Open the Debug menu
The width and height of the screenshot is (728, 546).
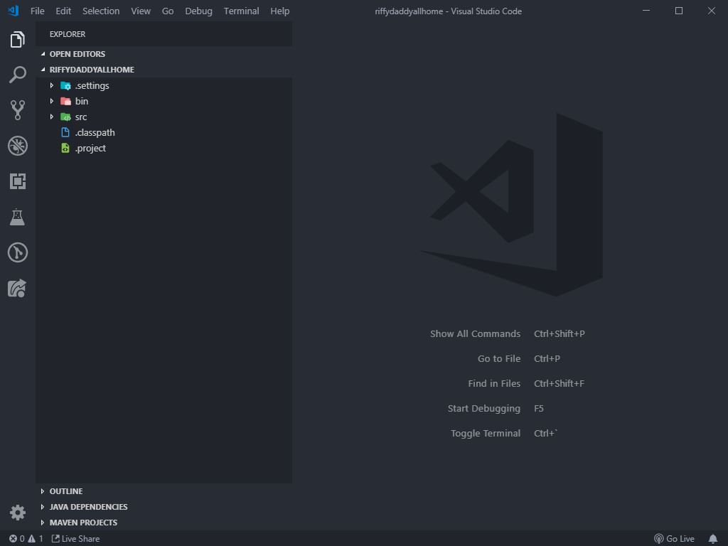click(198, 11)
